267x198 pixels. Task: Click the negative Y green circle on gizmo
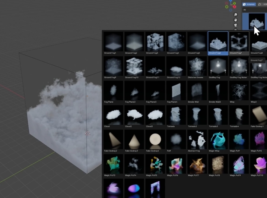pyautogui.click(x=227, y=7)
